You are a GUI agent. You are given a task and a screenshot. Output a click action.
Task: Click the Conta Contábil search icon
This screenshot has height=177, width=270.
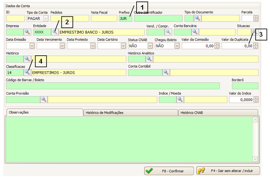(166, 72)
